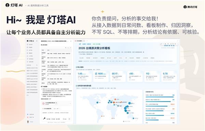Select the KPI card showing 80.17

pos(118,77)
